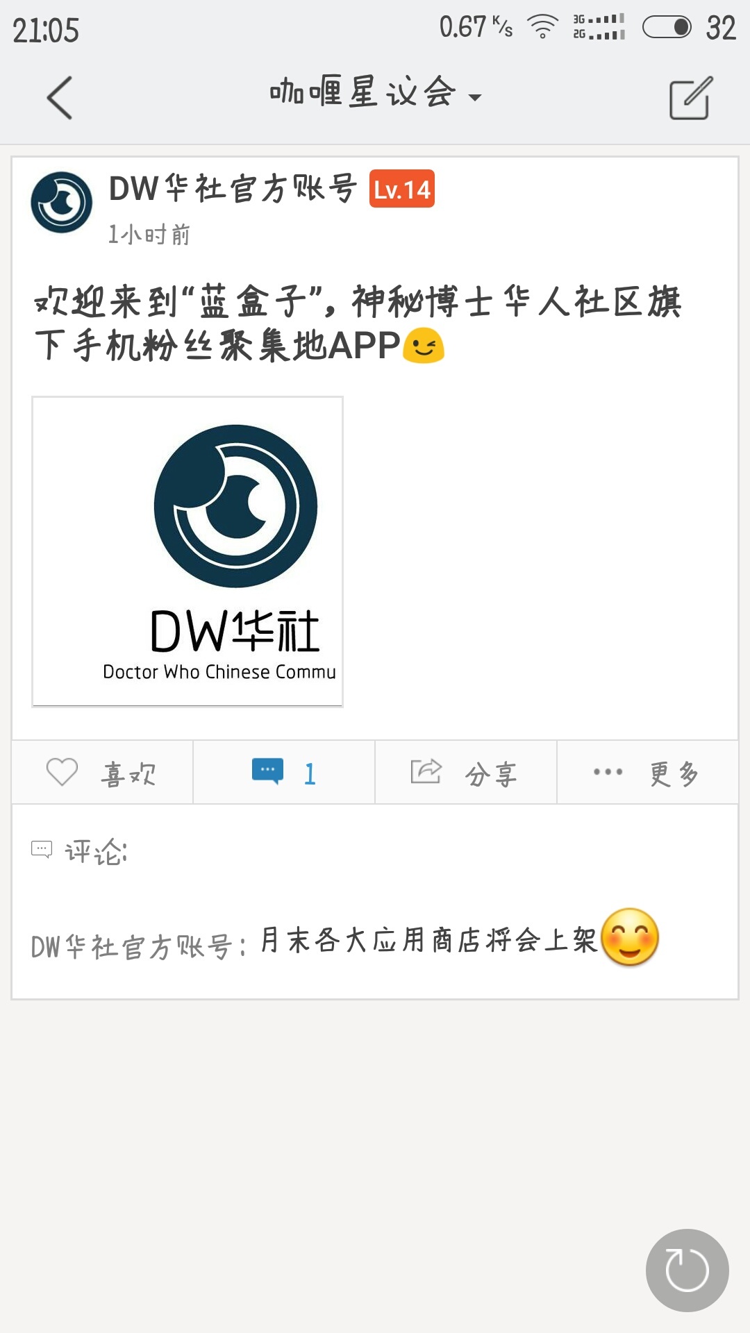
Task: Tap the commenter name DW华社官方账号
Action: click(x=132, y=947)
